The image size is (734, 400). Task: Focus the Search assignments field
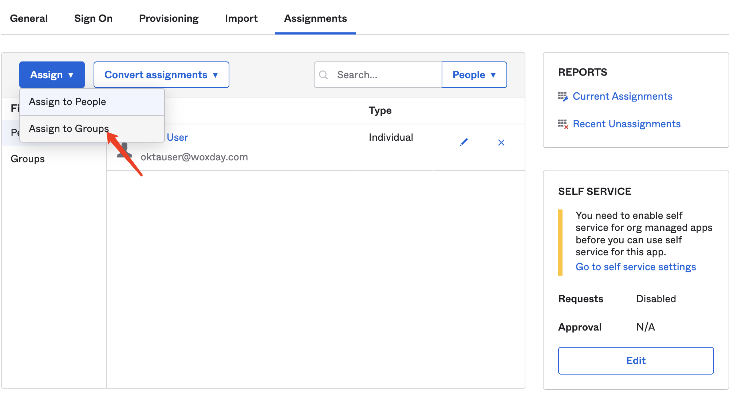tap(378, 75)
